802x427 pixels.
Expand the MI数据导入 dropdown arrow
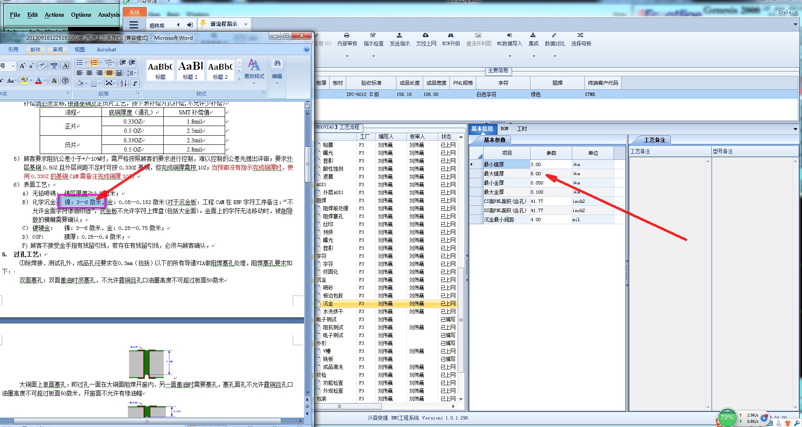[x=510, y=56]
